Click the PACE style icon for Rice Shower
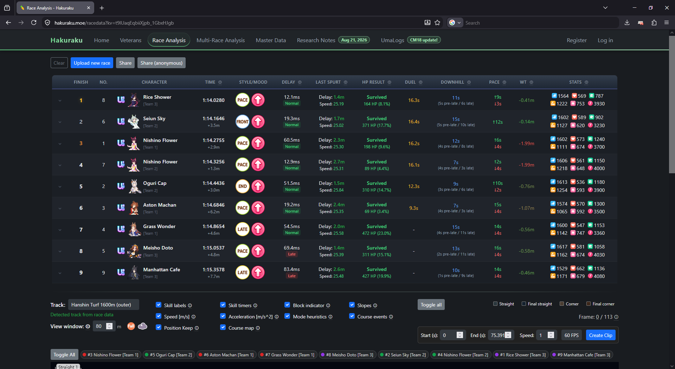675x369 pixels. click(x=242, y=100)
